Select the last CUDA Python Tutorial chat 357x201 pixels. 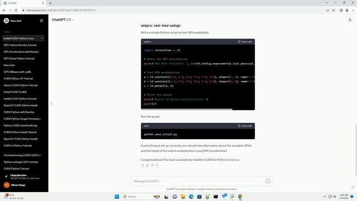[16, 169]
